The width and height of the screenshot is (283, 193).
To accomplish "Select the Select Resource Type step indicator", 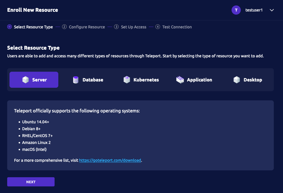I will pyautogui.click(x=9, y=27).
